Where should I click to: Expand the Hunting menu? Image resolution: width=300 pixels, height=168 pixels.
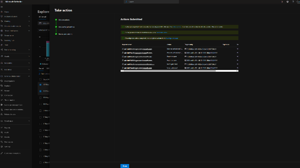point(29,21)
